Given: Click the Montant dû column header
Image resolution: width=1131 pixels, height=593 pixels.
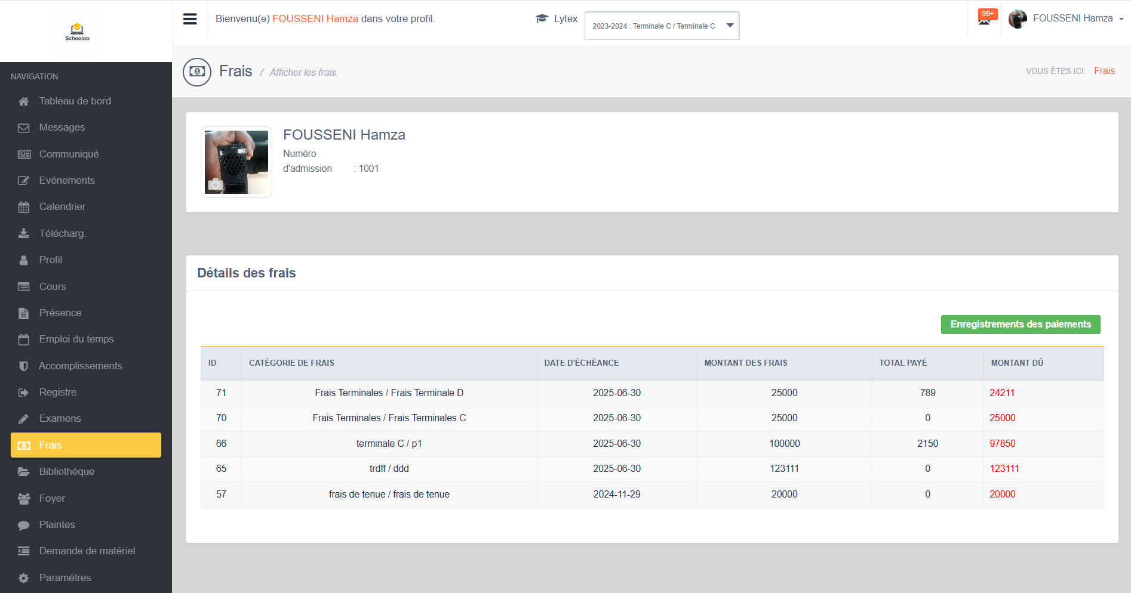Looking at the screenshot, I should (x=1017, y=363).
